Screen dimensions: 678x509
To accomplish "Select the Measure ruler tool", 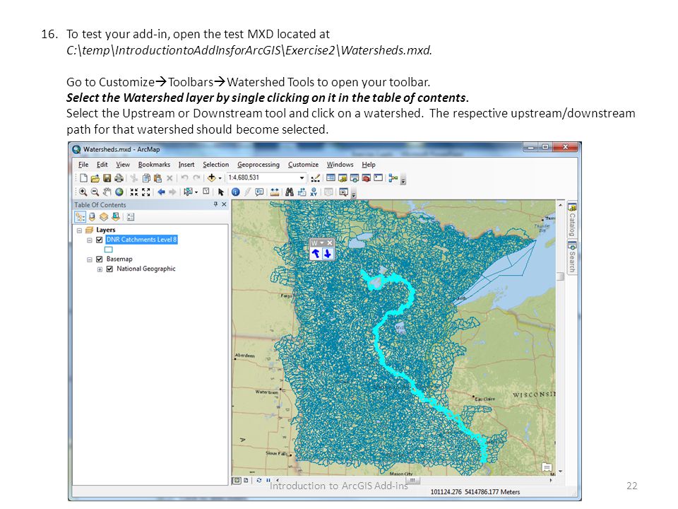I will 275,192.
